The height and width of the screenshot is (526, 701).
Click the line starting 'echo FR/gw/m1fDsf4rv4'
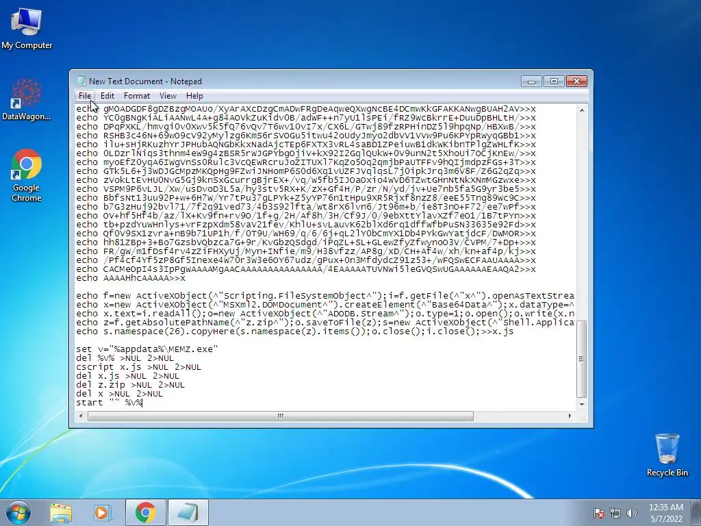coord(306,251)
